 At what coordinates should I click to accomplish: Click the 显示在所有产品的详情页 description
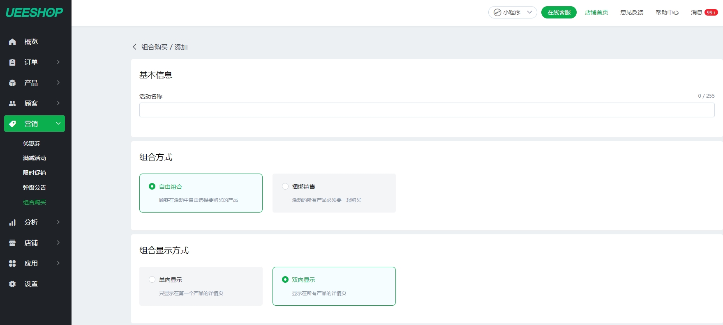point(319,293)
